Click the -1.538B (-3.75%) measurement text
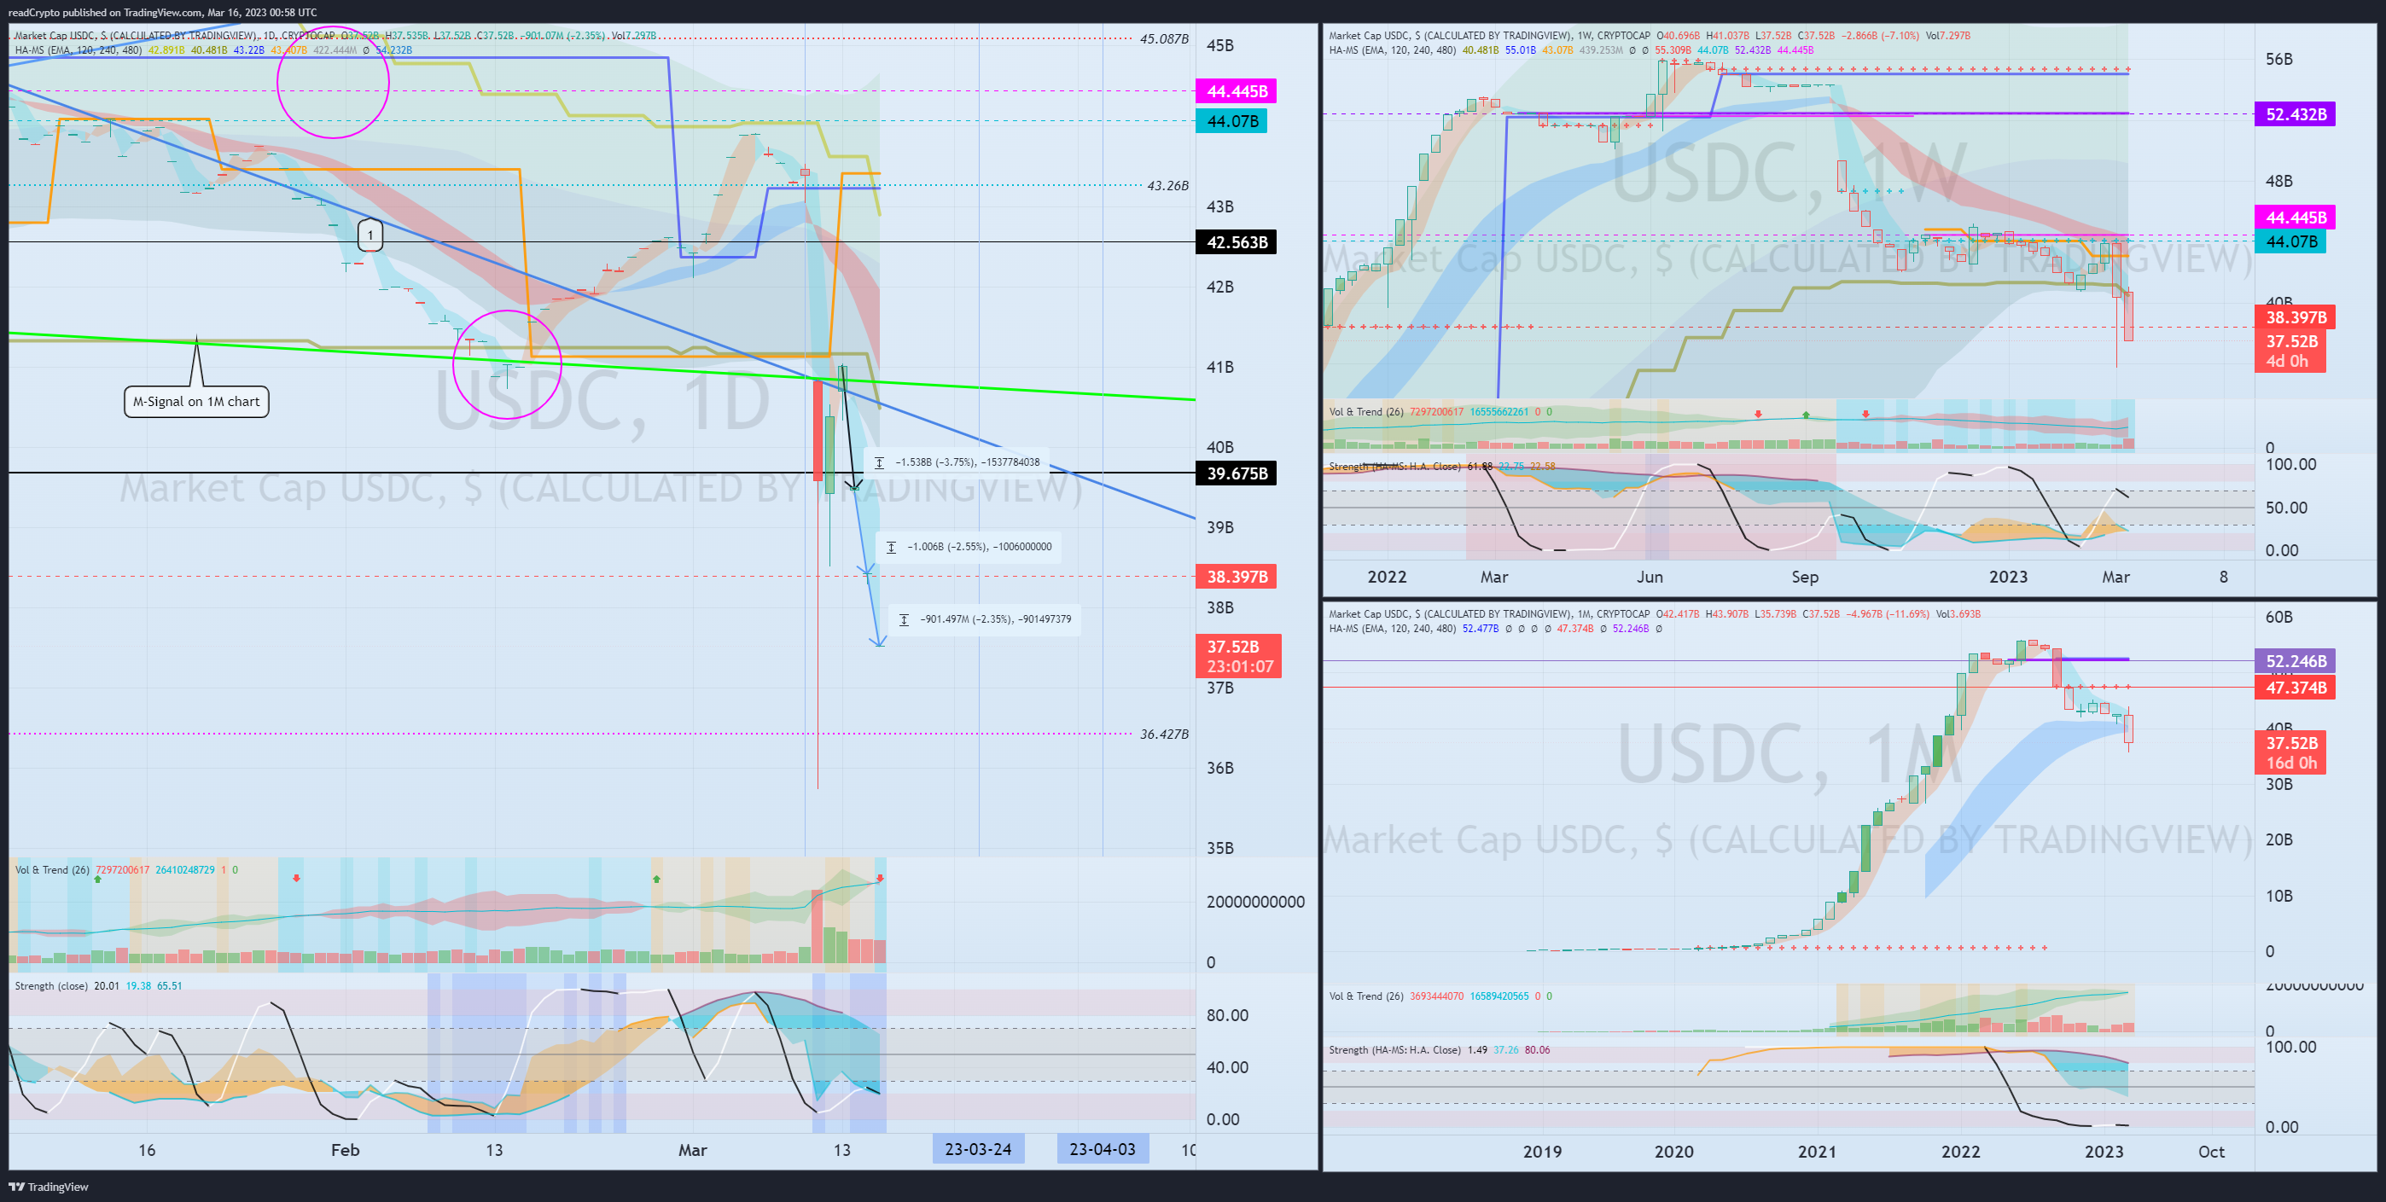Screen dimensions: 2386x1202 click(x=967, y=462)
